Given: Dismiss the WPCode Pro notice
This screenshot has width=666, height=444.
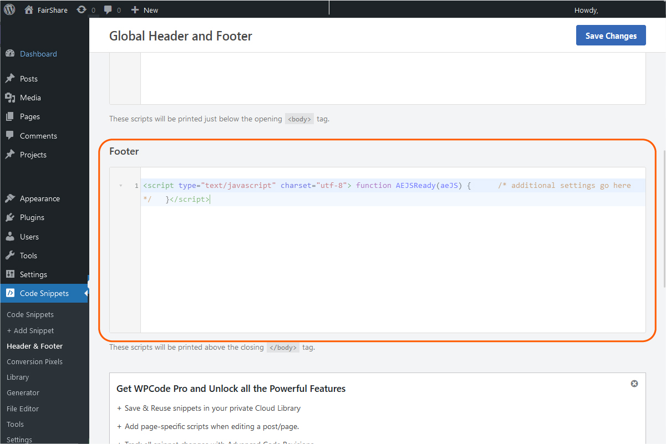Looking at the screenshot, I should tap(634, 384).
